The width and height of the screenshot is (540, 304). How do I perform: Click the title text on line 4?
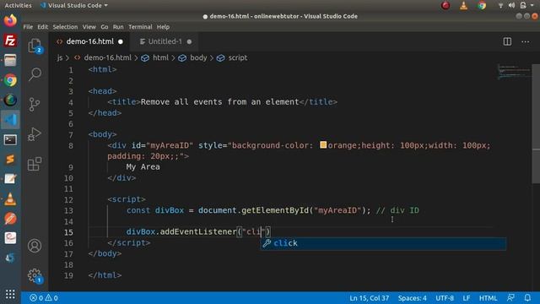[x=219, y=101]
